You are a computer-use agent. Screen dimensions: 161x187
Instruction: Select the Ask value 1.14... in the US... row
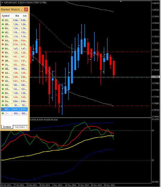click(24, 37)
